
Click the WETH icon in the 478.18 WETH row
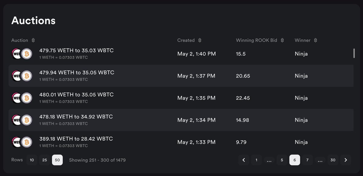point(16,120)
